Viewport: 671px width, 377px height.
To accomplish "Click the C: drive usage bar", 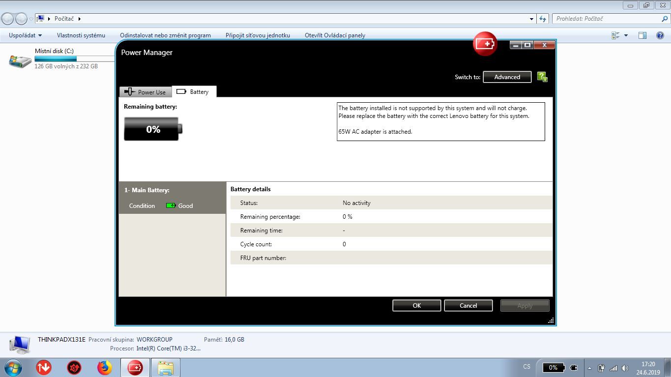I will [x=75, y=58].
